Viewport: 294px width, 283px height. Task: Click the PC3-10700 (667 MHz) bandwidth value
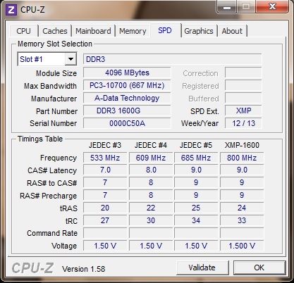pos(127,85)
